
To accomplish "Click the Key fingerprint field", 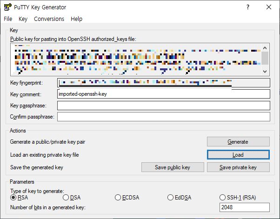I will click(x=164, y=83).
